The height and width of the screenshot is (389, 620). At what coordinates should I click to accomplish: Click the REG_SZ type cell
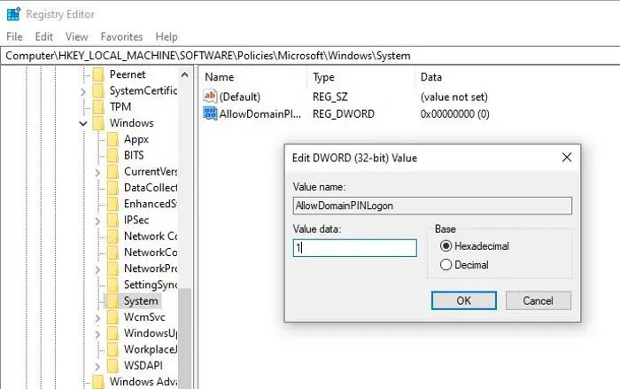click(330, 97)
